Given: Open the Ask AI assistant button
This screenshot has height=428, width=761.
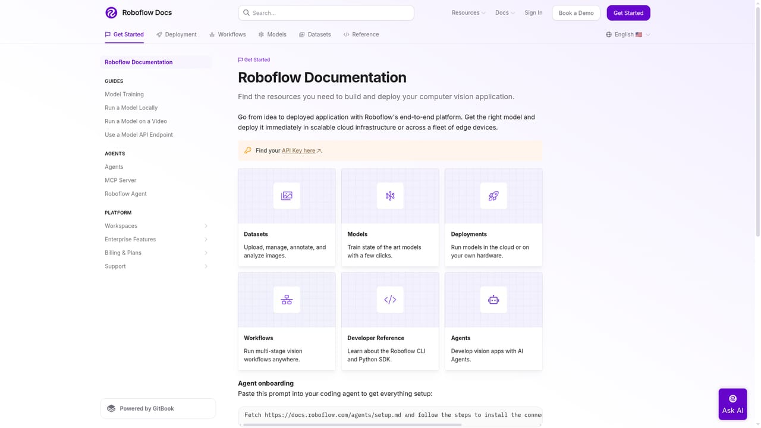Looking at the screenshot, I should (732, 404).
